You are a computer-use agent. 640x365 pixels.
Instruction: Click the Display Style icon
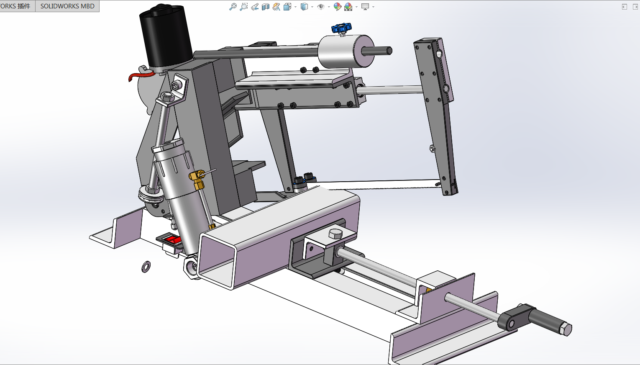point(305,7)
